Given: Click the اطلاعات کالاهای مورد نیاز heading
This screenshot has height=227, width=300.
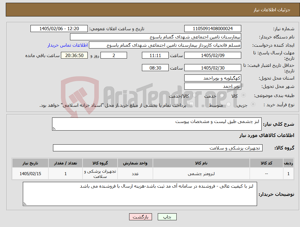Looking at the screenshot, I should [x=267, y=135].
